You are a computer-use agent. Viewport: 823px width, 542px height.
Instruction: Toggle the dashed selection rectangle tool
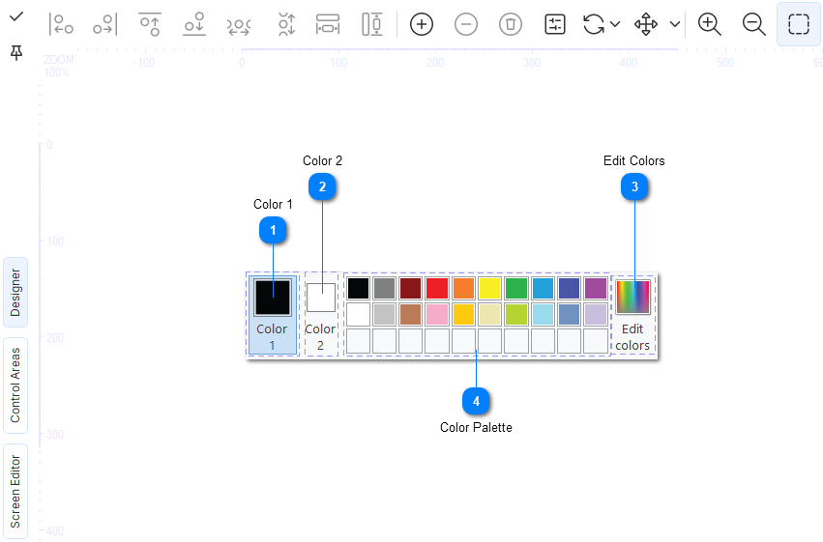pyautogui.click(x=799, y=24)
